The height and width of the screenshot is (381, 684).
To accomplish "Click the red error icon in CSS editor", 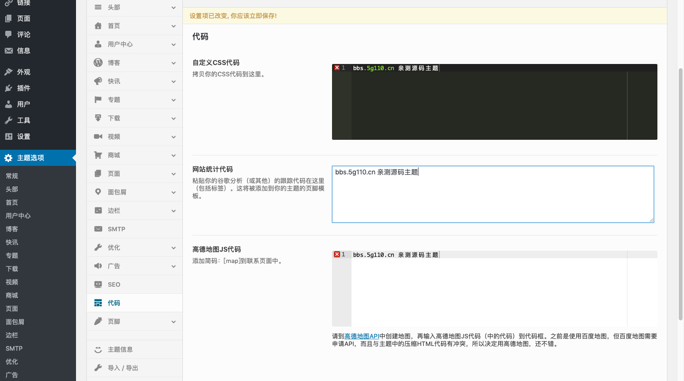I will [x=337, y=68].
